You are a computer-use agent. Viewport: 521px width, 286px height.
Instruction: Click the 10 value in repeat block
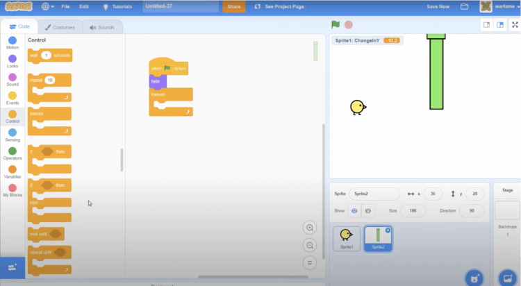pos(50,80)
